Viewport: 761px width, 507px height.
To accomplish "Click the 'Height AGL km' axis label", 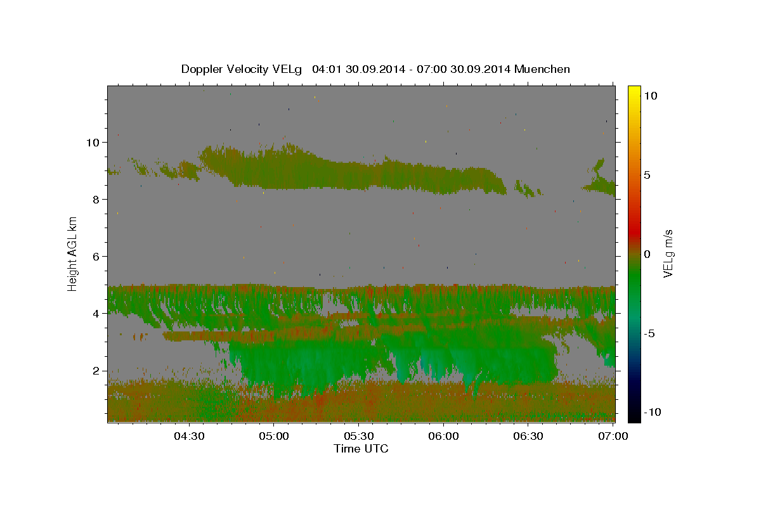I will point(73,253).
